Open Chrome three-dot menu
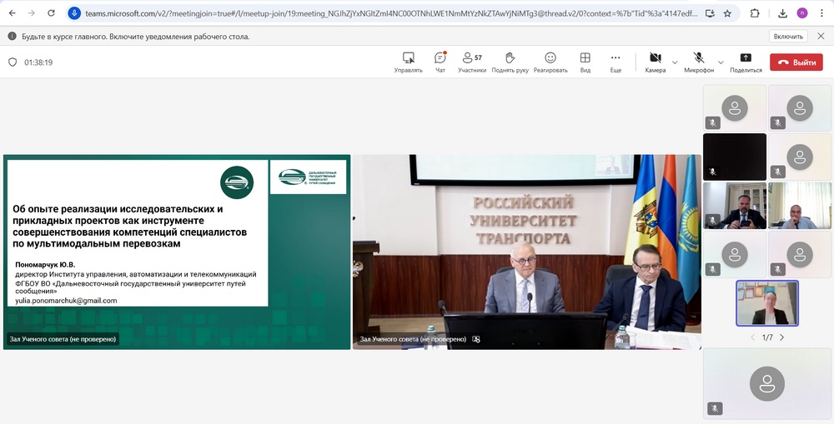Screen dimensions: 834x424 pos(821,13)
